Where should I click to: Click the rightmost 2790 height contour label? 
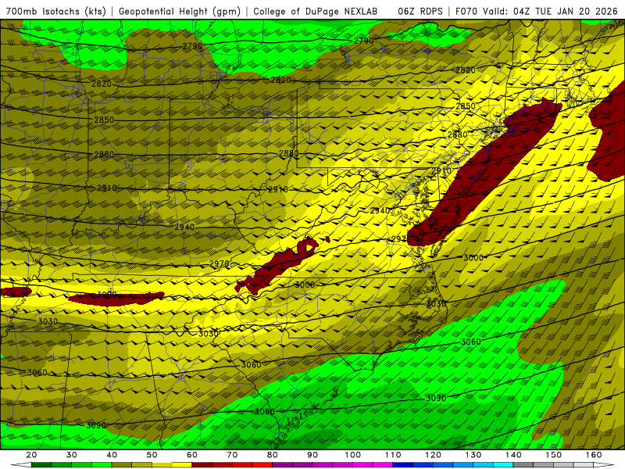coord(364,41)
